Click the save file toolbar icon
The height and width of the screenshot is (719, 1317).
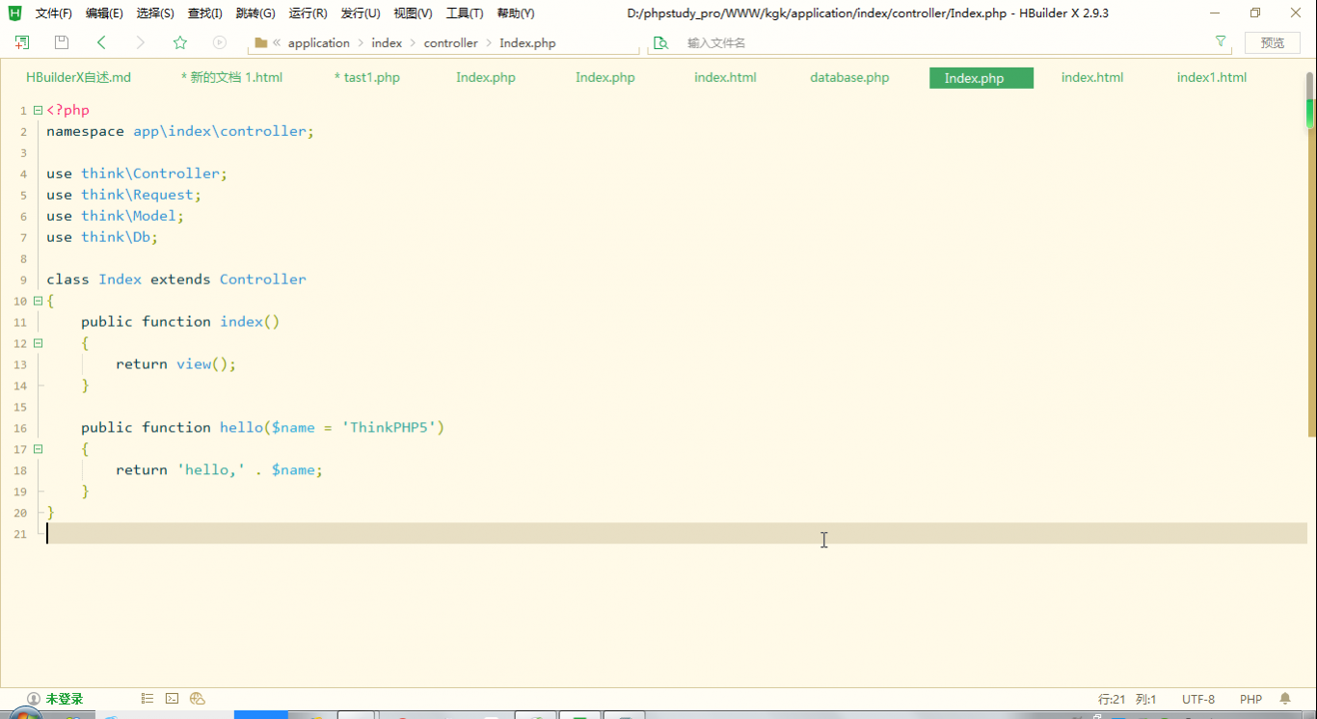tap(62, 42)
